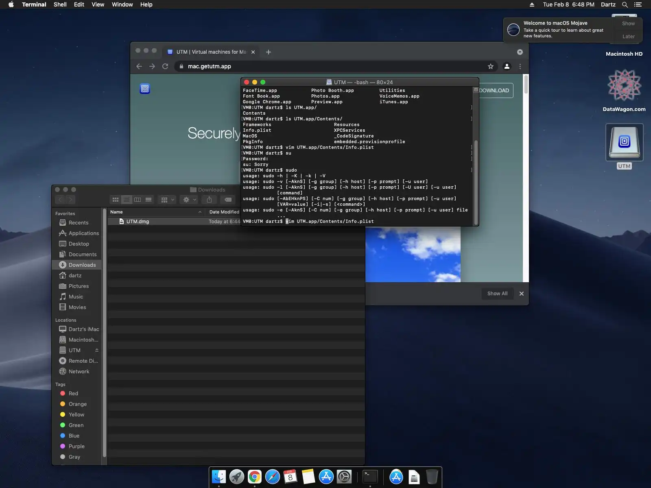Click the Share button in Finder toolbar

point(209,200)
